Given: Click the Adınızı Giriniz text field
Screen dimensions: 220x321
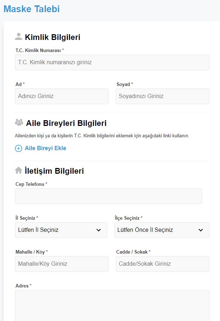Looking at the screenshot, I should click(x=62, y=96).
